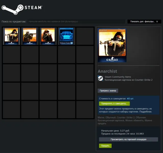163x153 pixels.
Task: Click the 'Прогресс значка' button
Action: tap(108, 91)
